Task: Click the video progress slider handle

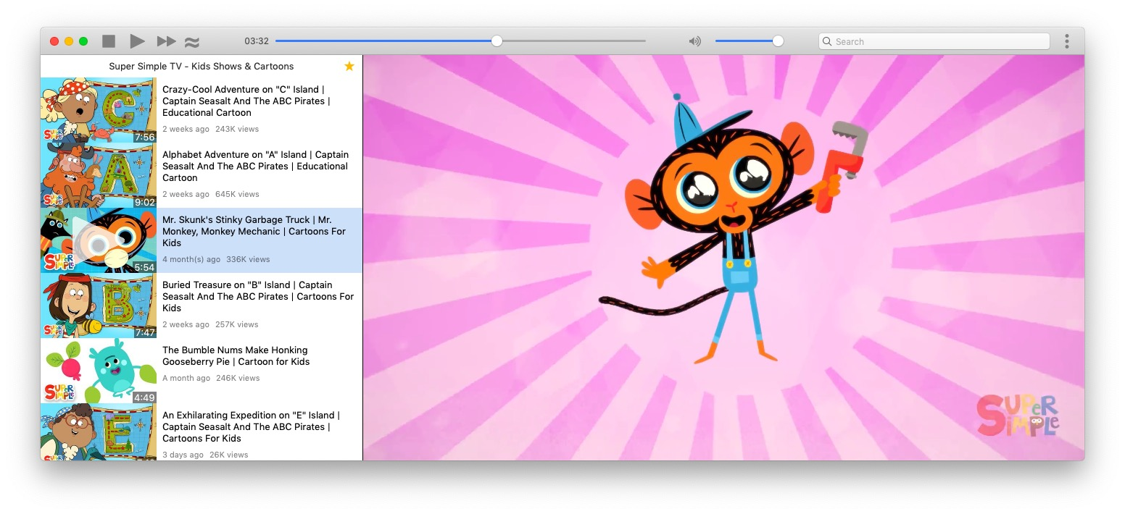Action: (x=497, y=41)
